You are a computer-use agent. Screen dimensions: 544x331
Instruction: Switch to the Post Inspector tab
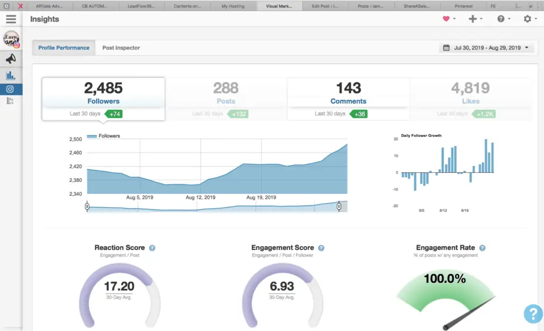pos(121,48)
